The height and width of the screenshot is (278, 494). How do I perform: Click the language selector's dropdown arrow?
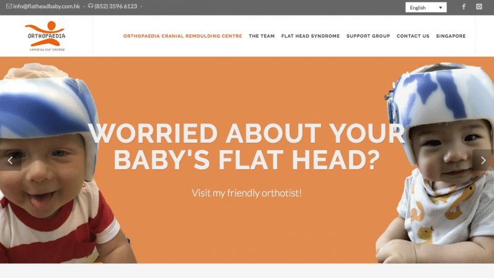[440, 7]
